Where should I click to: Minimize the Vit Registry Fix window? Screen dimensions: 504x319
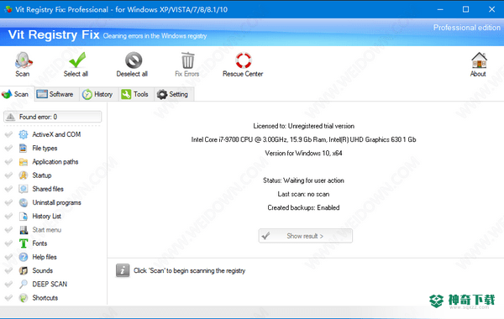coord(440,9)
